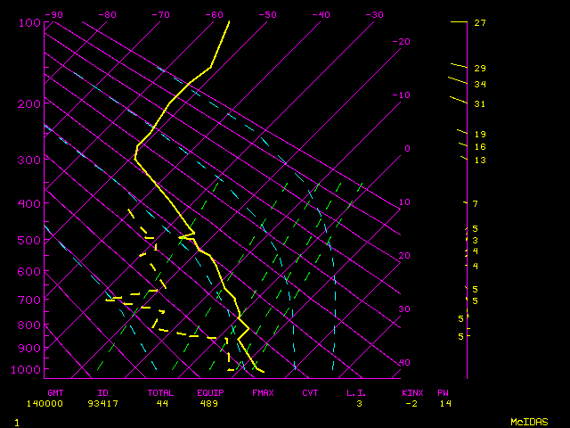Click the KINX value -2
The height and width of the screenshot is (428, 570).
coord(411,404)
